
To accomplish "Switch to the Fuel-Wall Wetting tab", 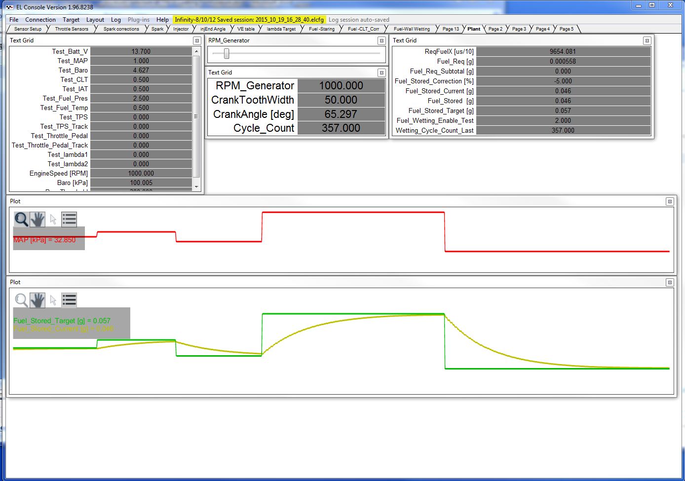I will (x=412, y=29).
